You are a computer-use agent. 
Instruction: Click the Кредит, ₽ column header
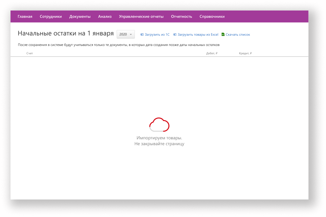click(x=245, y=53)
